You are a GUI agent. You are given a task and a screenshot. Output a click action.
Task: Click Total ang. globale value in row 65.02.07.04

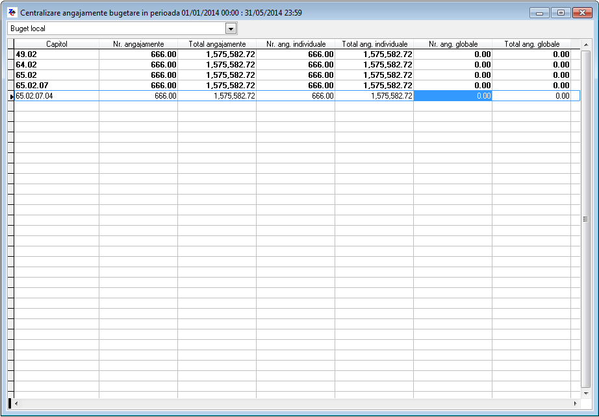pyautogui.click(x=531, y=96)
